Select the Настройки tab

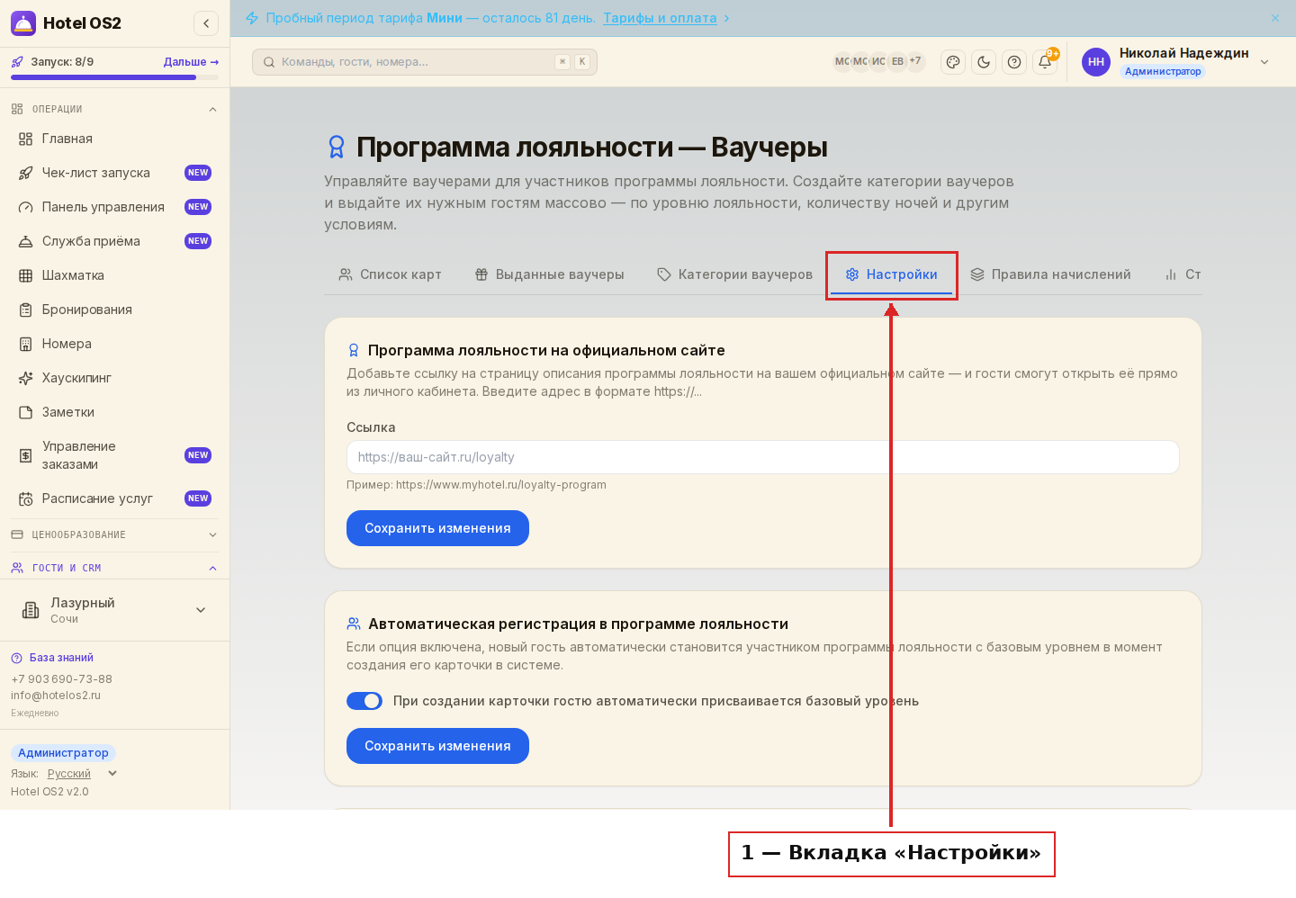click(x=891, y=274)
